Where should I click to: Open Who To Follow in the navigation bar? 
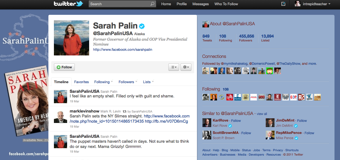pos(226,4)
